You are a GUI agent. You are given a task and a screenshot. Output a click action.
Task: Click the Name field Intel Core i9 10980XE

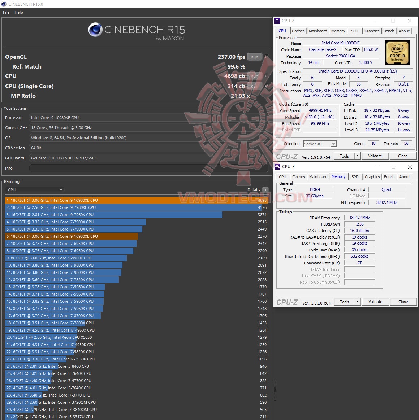tap(341, 43)
